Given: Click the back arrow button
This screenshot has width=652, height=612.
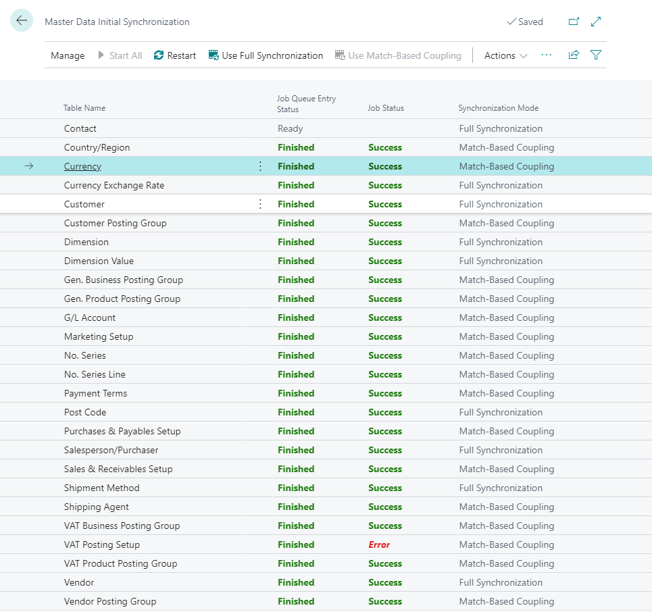Looking at the screenshot, I should tap(22, 21).
